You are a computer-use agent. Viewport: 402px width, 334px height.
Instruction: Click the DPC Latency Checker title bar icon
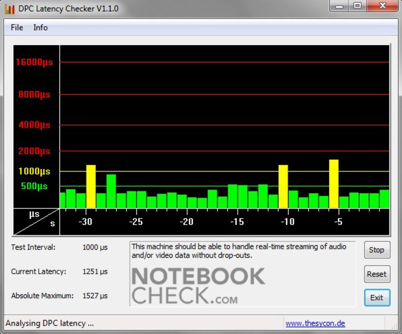click(x=9, y=9)
